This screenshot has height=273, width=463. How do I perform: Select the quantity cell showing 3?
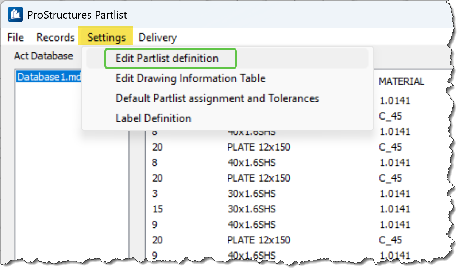[x=155, y=194]
